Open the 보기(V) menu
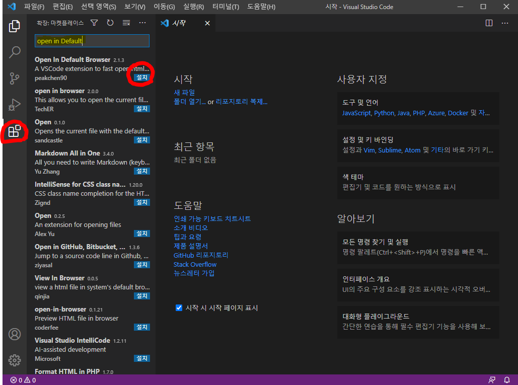The width and height of the screenshot is (518, 385). pos(135,7)
